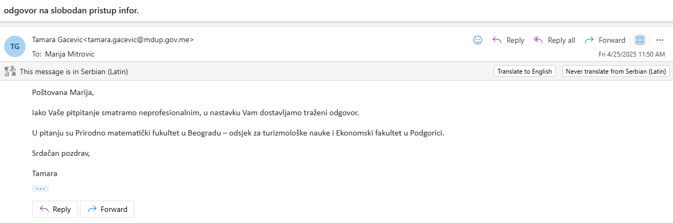The image size is (673, 223).
Task: Select Never translate from Serbian (Latin)
Action: point(615,71)
